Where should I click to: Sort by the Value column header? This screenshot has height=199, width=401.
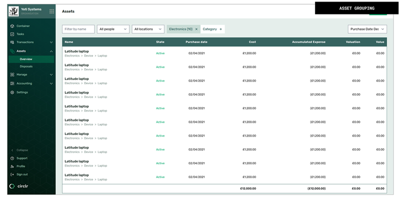(380, 42)
